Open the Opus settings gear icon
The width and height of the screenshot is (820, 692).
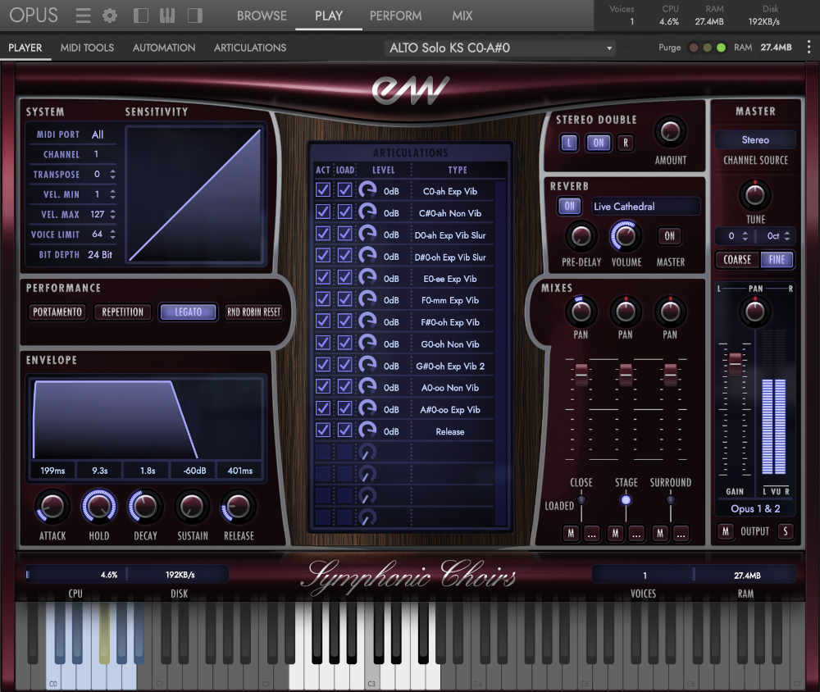(110, 15)
